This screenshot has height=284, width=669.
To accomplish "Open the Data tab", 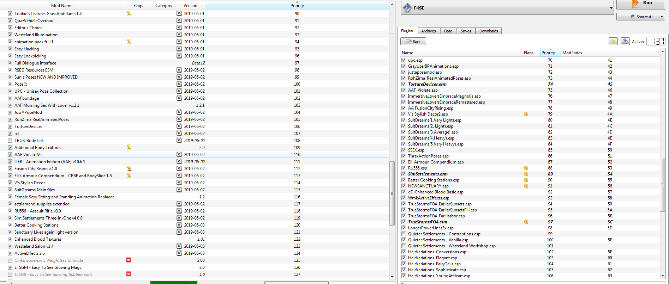I will 448,31.
